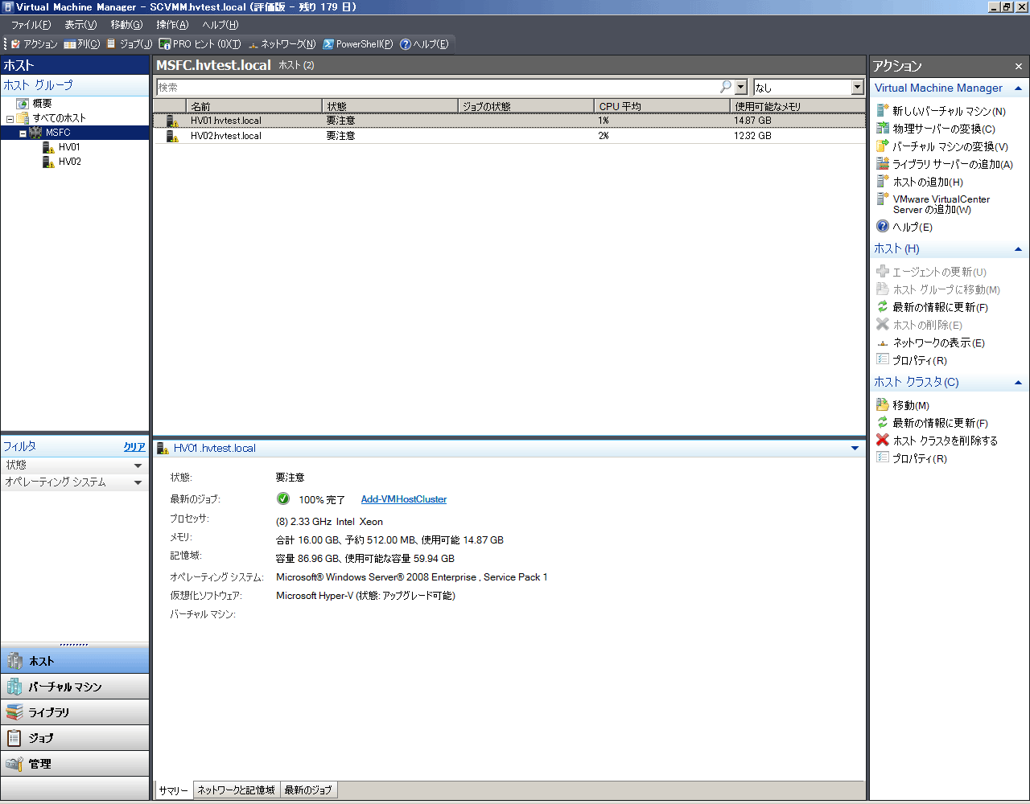Image resolution: width=1030 pixels, height=804 pixels.
Task: Collapse the HV01 details pane arrow
Action: click(x=855, y=449)
